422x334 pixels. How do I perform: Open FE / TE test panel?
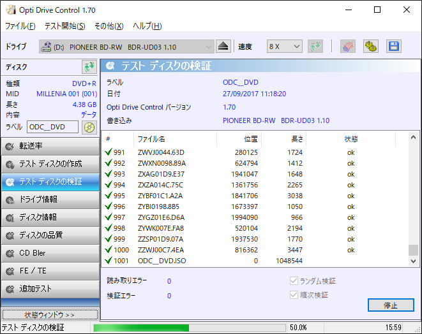pyautogui.click(x=50, y=271)
